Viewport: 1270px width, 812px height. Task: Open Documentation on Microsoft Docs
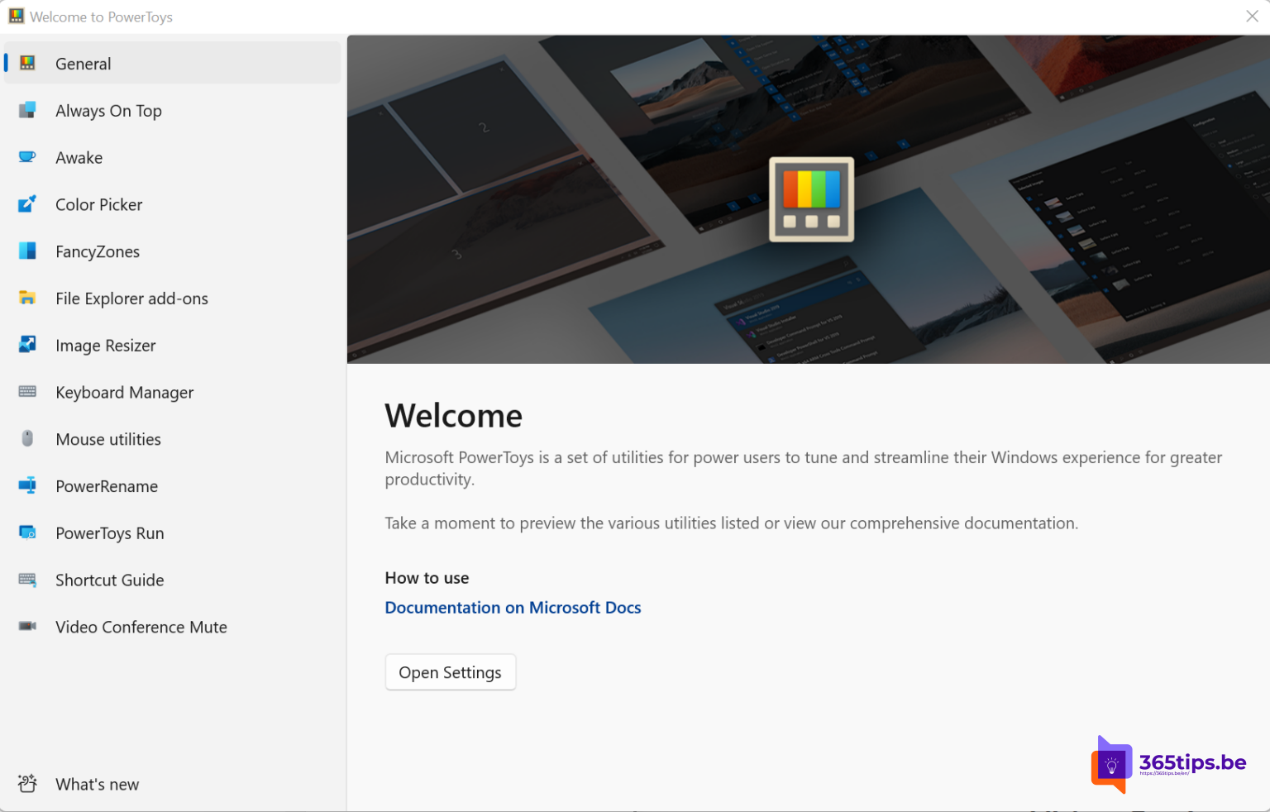click(x=513, y=607)
